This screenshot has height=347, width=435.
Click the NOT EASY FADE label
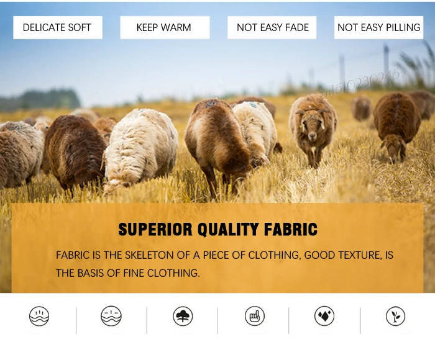pos(272,27)
